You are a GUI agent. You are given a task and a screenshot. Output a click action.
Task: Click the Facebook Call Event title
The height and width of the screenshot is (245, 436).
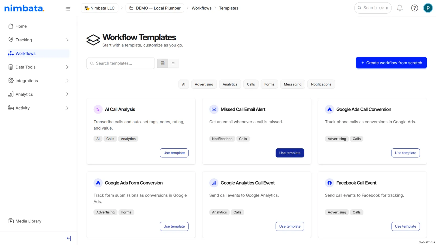point(356,183)
